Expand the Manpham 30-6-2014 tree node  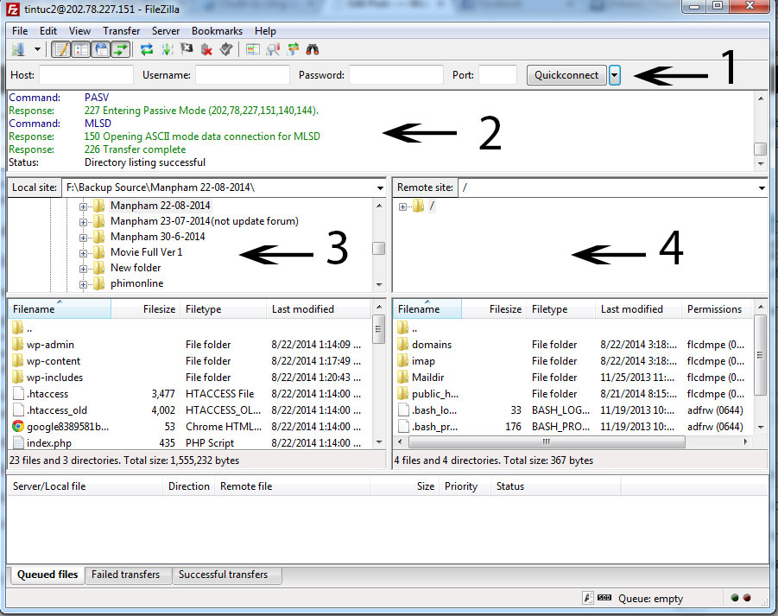tap(84, 238)
